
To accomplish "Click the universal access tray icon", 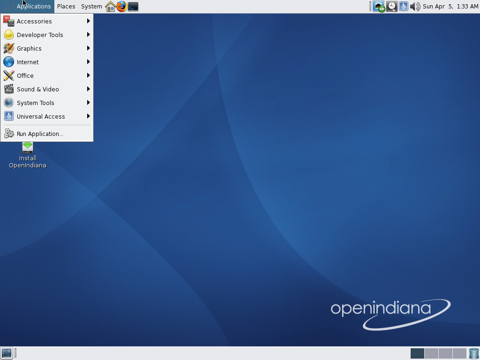I will (x=404, y=6).
